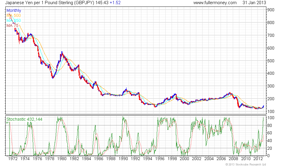Click the MA 500 legend label
The width and height of the screenshot is (291, 166).
pyautogui.click(x=14, y=15)
